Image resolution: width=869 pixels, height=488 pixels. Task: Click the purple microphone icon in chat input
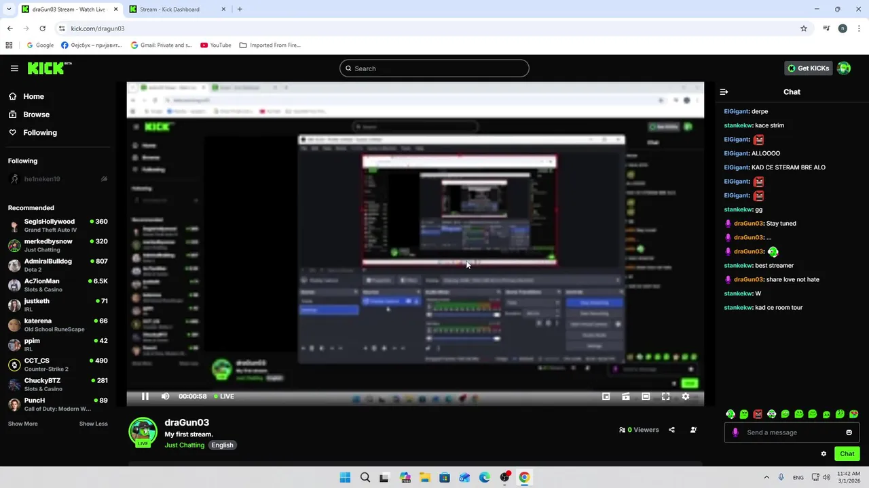(x=735, y=432)
